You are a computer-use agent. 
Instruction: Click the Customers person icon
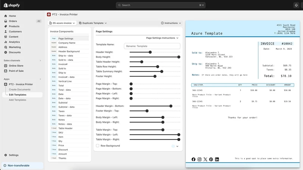tap(6, 31)
